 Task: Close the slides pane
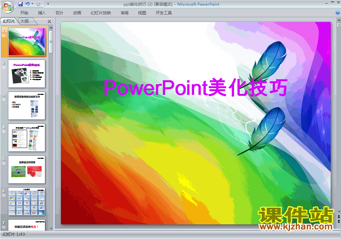click(49, 21)
